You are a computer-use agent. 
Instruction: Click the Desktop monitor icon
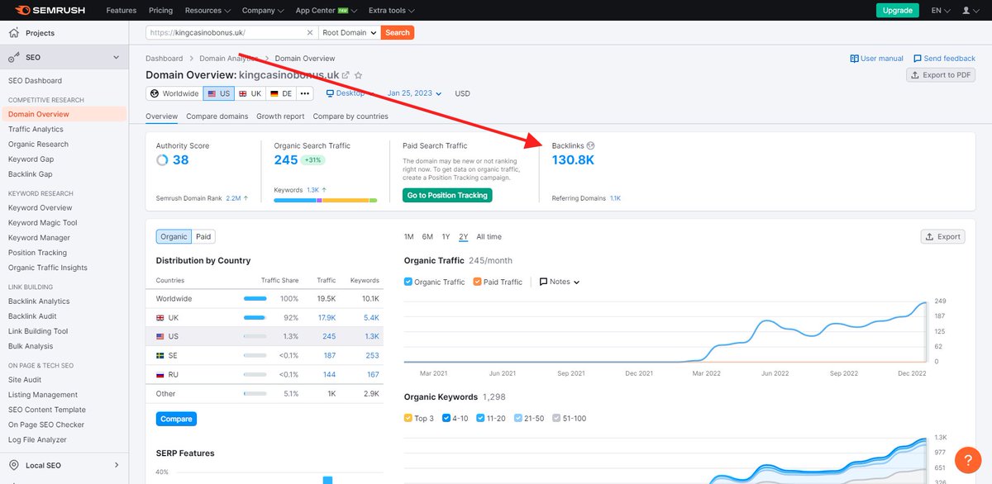tap(330, 93)
